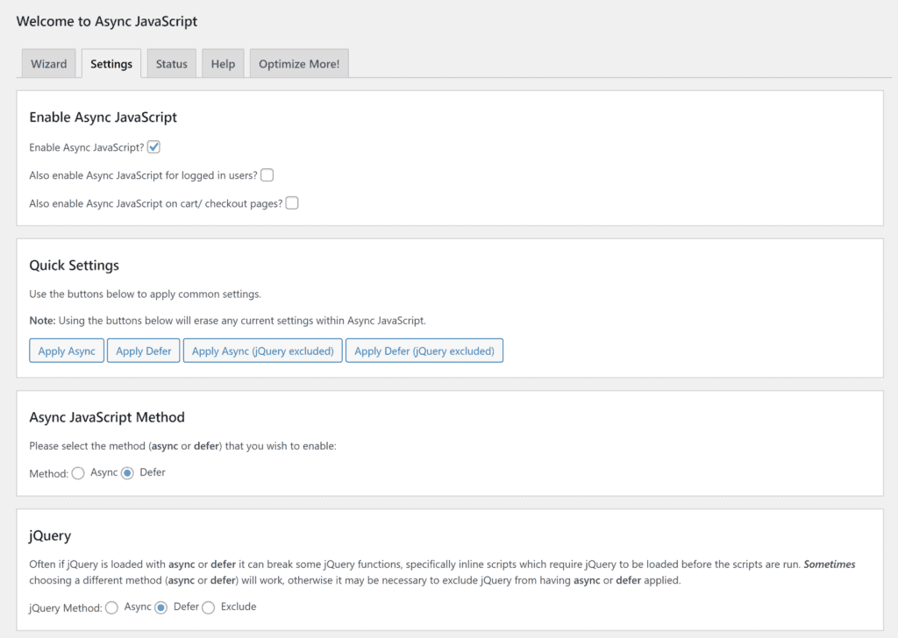Viewport: 898px width, 638px height.
Task: Switch to the Wizard tab
Action: [x=49, y=63]
